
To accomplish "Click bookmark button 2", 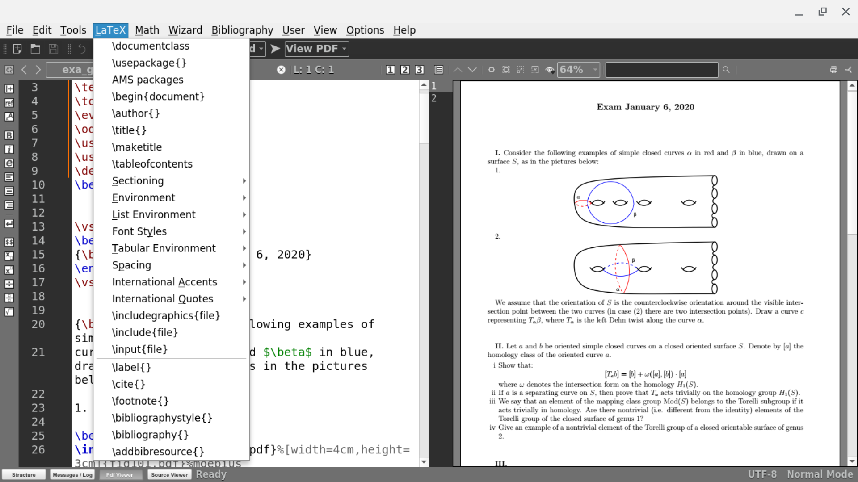I will tap(404, 70).
